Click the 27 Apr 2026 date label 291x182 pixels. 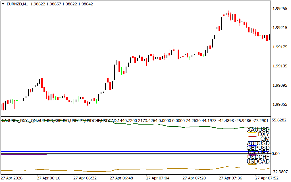12,178
